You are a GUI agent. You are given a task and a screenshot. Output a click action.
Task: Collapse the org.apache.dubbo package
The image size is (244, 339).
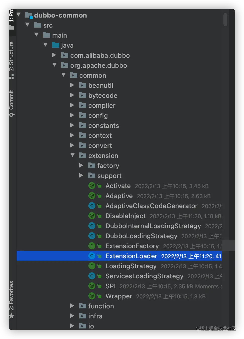pos(54,65)
